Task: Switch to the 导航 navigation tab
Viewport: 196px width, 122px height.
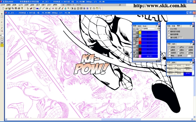Action: pos(169,26)
